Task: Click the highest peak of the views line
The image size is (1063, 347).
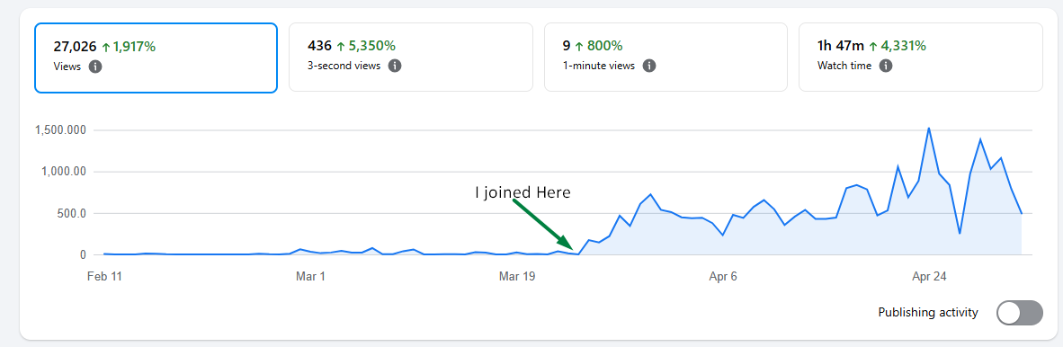Action: click(929, 128)
